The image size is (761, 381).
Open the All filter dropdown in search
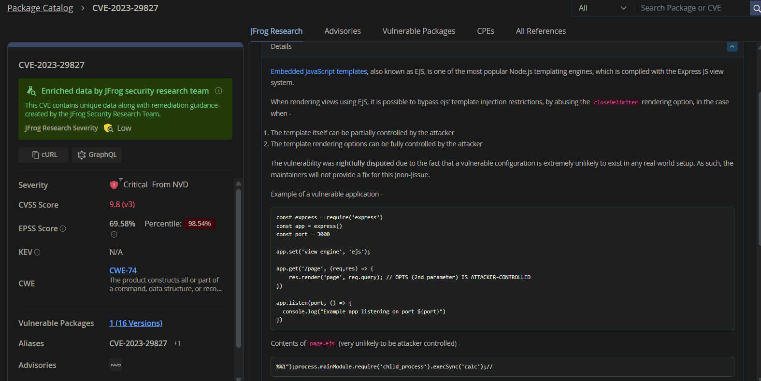pos(603,8)
